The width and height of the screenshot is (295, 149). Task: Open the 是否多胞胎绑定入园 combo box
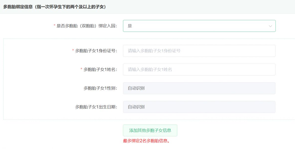(x=199, y=26)
